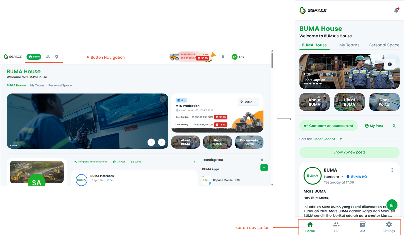Click the About BUMA tile

[314, 102]
